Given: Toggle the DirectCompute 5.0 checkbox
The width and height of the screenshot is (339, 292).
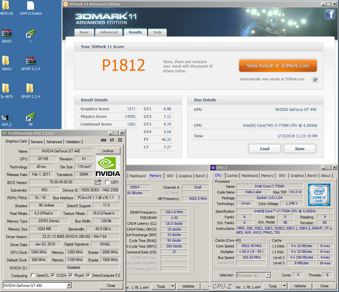Looking at the screenshot, I should coord(88,275).
